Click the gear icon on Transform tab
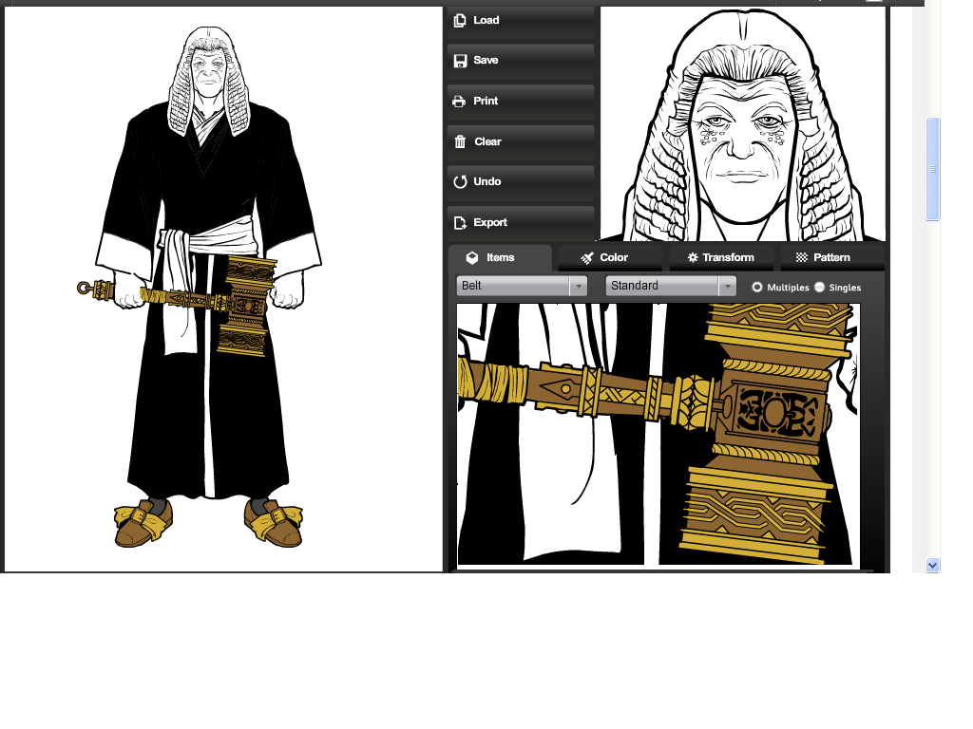This screenshot has height=729, width=973. point(693,258)
